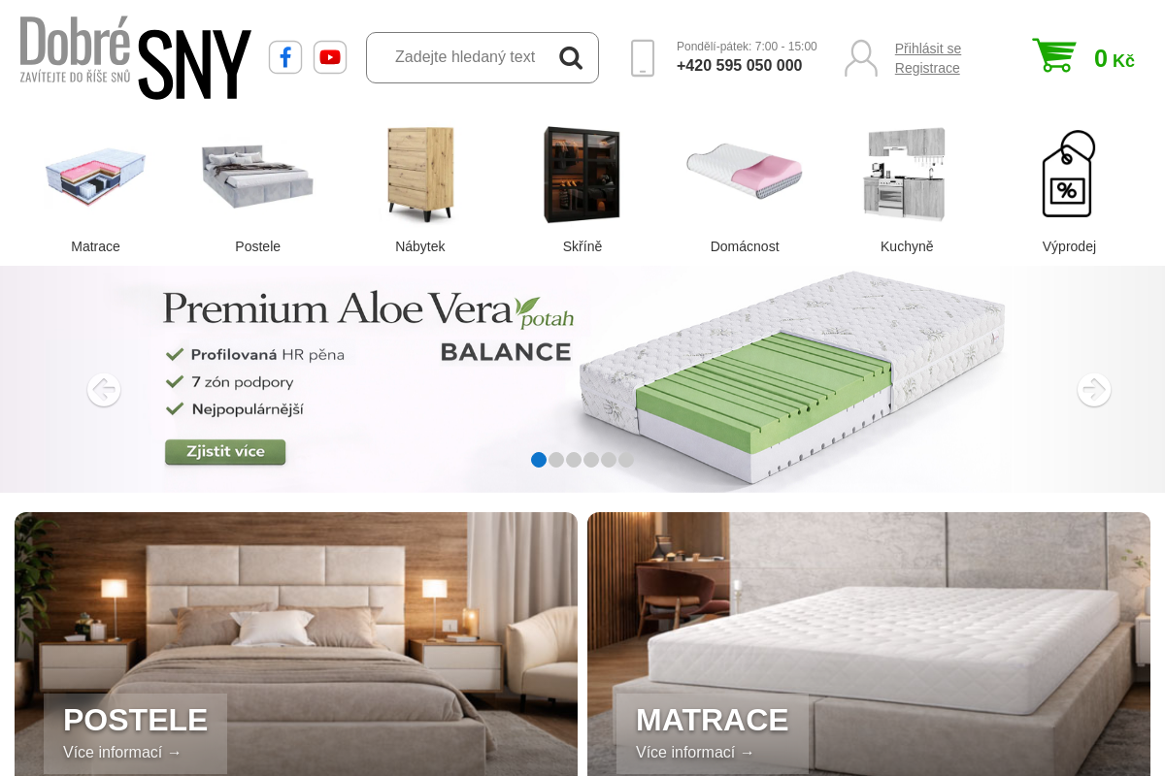Open the Matrace category menu
1165x776 pixels.
tap(95, 190)
